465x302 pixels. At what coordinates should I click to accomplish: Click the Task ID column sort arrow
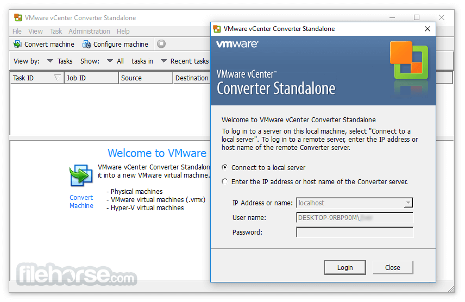[x=58, y=78]
